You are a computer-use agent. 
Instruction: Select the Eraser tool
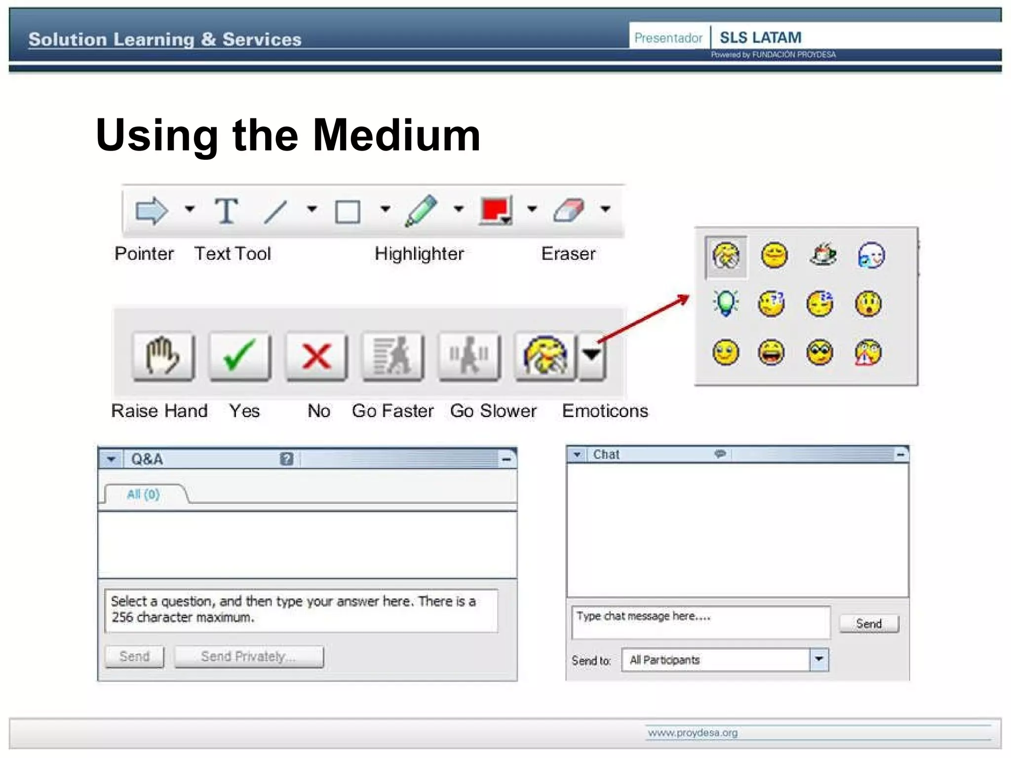click(x=569, y=211)
